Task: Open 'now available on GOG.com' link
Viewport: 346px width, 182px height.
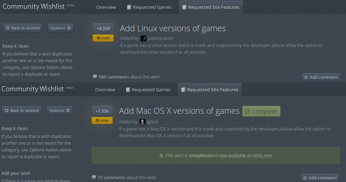Action: [246, 156]
